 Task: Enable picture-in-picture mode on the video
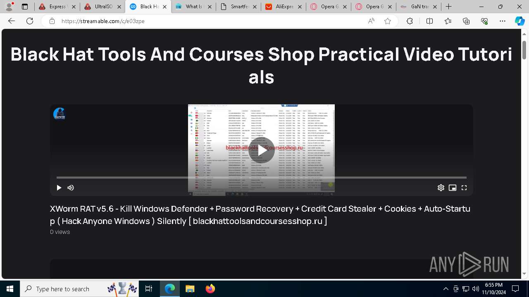coord(453,188)
